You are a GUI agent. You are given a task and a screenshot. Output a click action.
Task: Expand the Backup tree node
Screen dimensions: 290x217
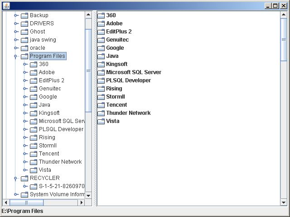point(16,15)
